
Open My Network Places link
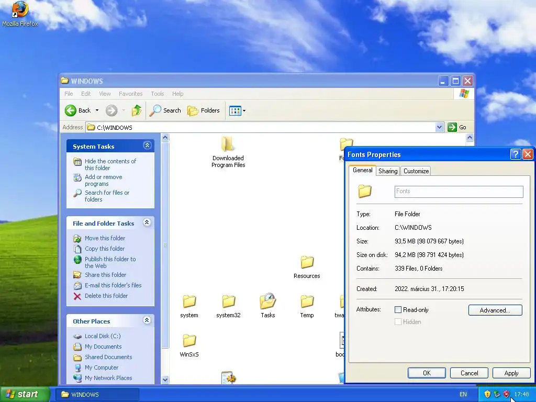point(108,378)
